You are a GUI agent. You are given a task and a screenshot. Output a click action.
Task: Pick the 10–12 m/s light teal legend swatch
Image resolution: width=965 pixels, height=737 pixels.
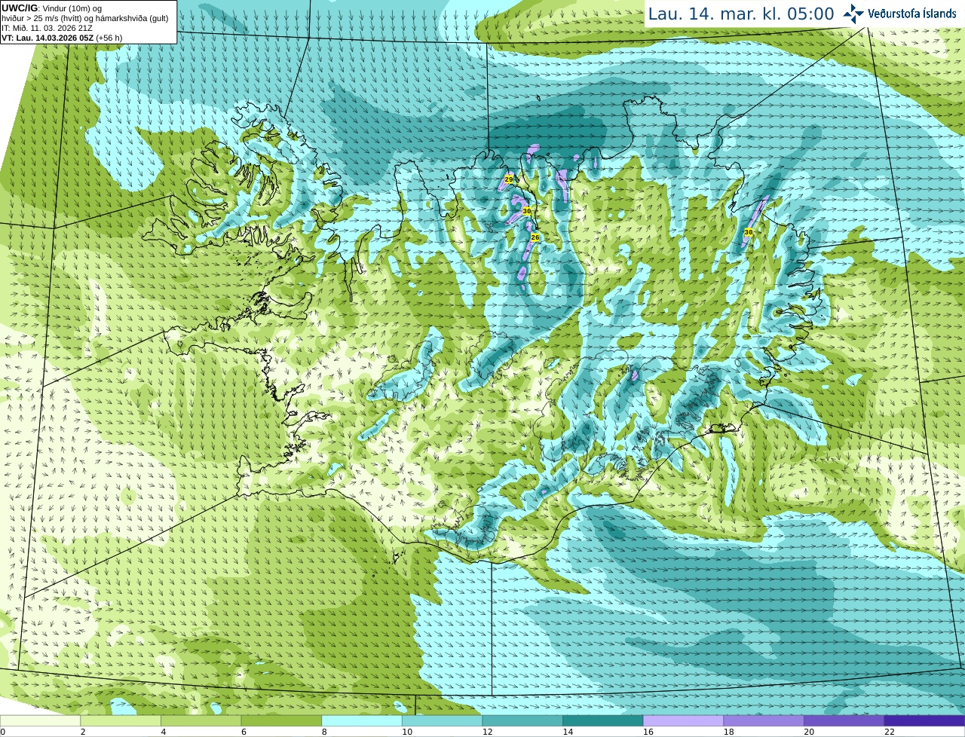443,721
